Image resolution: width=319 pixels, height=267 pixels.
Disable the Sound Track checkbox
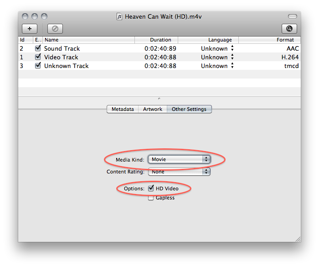38,48
